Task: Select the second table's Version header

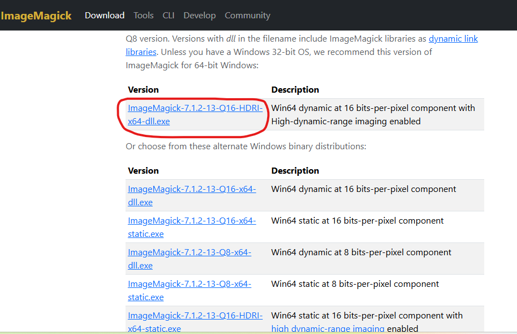Action: [x=143, y=171]
